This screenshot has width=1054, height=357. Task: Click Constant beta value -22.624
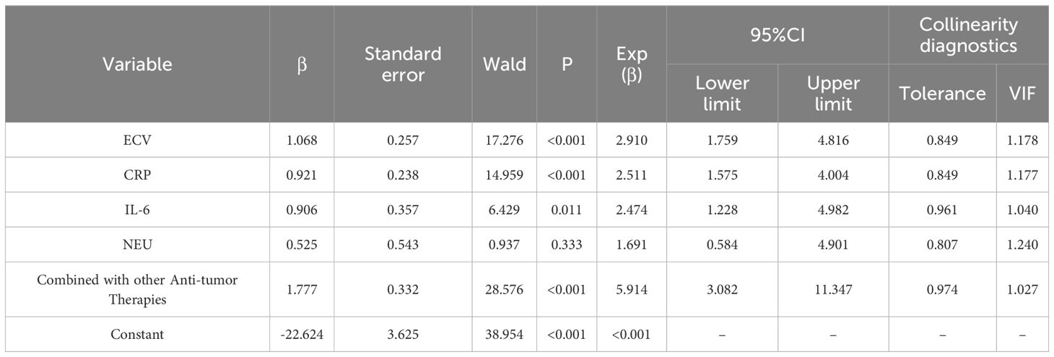pos(302,335)
